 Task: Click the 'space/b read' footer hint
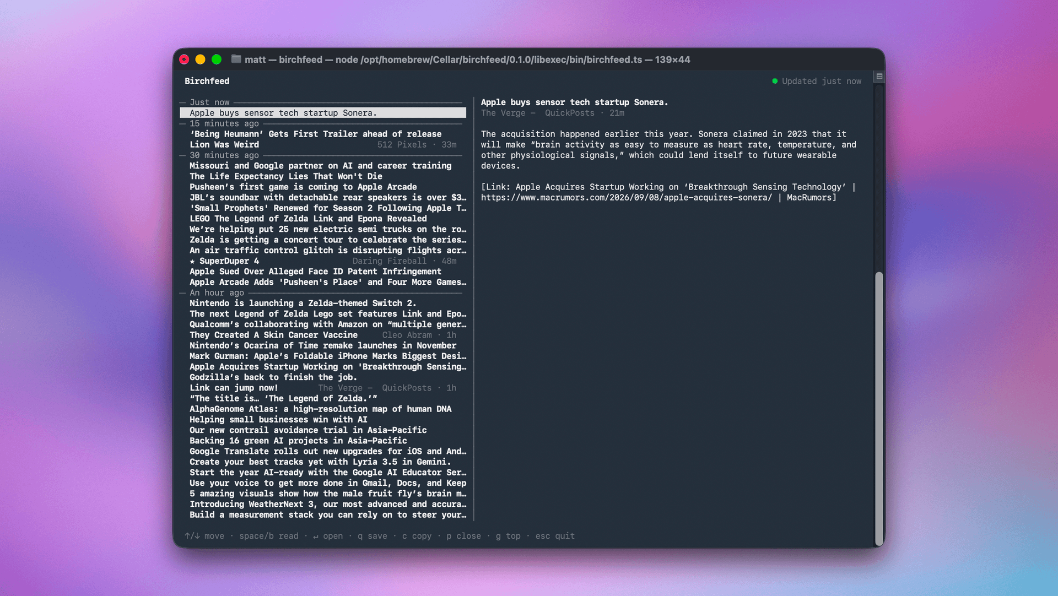[269, 536]
